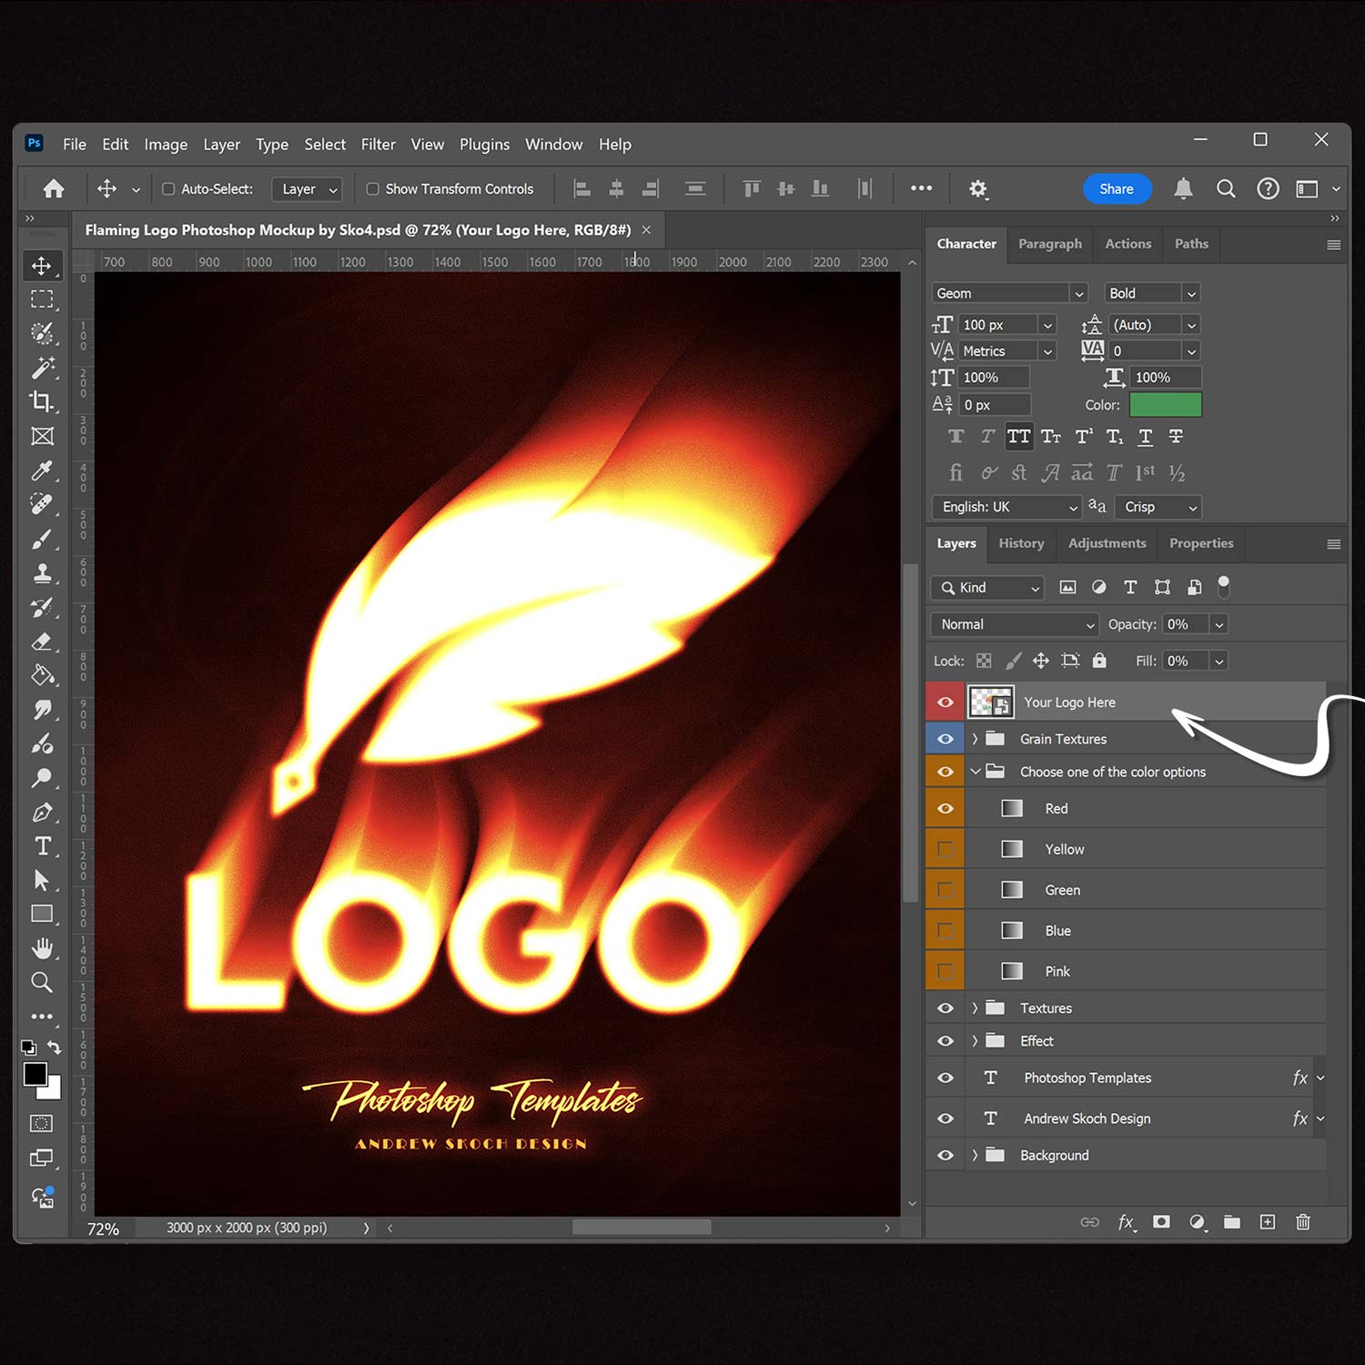The image size is (1365, 1365).
Task: Click the 72% zoom level field
Action: (x=103, y=1228)
